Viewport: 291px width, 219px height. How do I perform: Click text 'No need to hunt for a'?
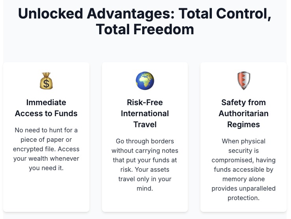click(46, 130)
